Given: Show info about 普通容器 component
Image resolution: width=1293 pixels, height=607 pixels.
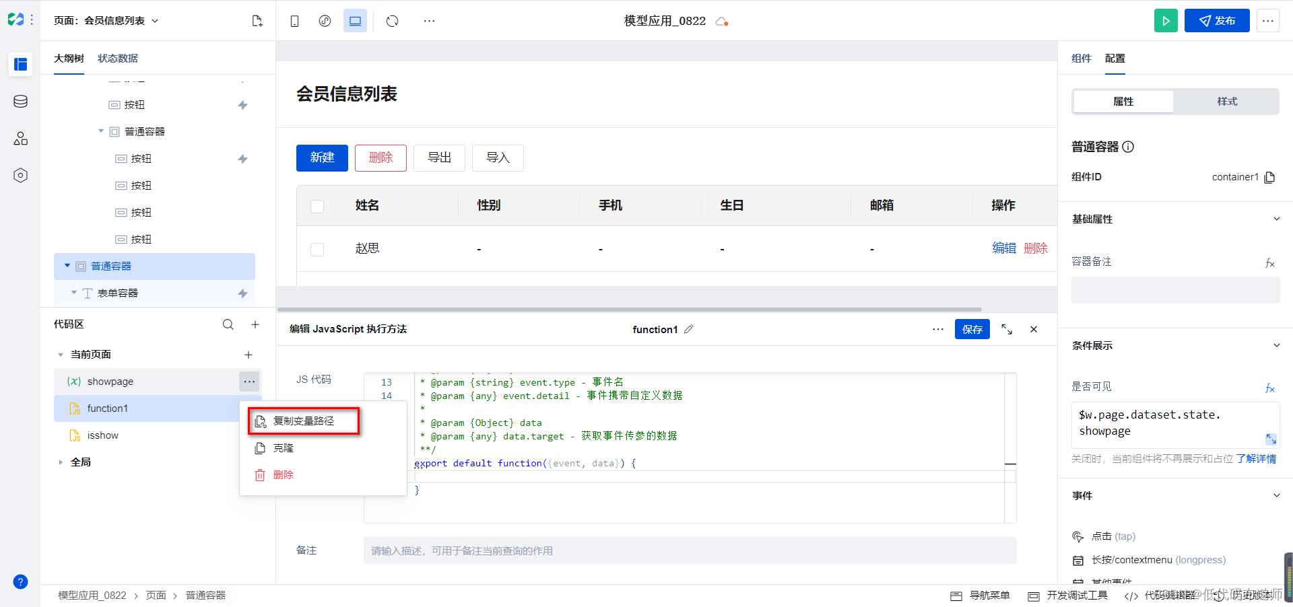Looking at the screenshot, I should pyautogui.click(x=1129, y=147).
